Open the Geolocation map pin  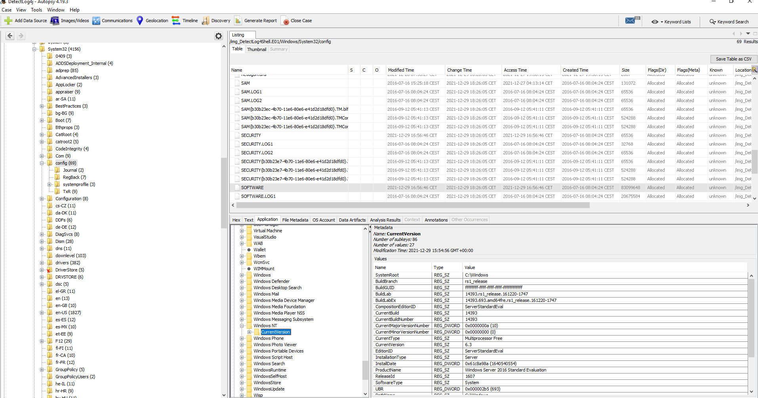coord(140,21)
